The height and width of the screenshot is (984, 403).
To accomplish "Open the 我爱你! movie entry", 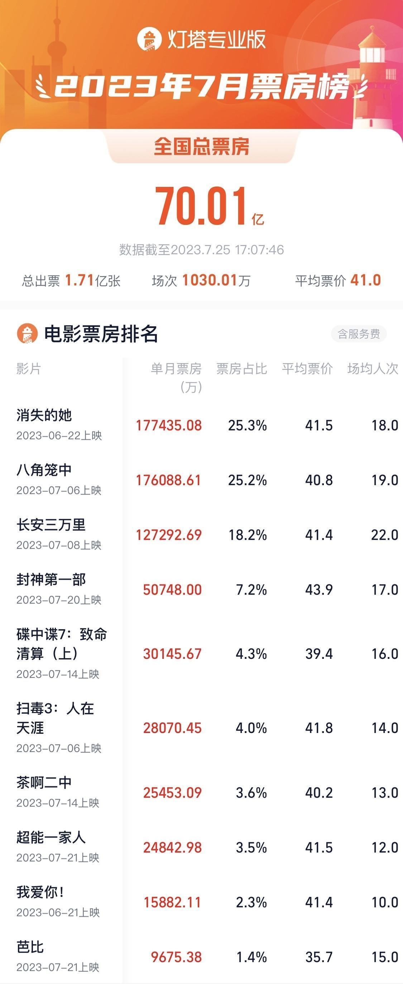I will (40, 892).
